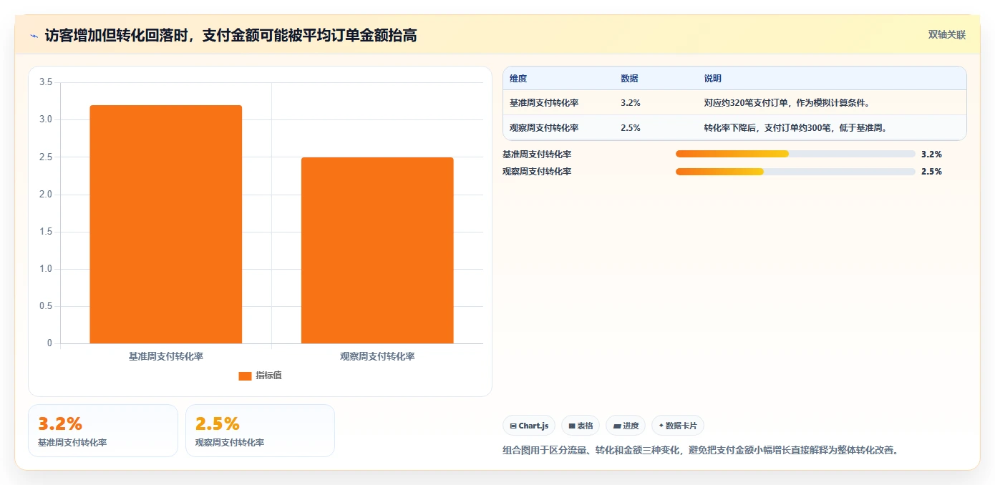Screen dimensions: 995x485
Task: Click the Chart.js tag
Action: tap(529, 426)
